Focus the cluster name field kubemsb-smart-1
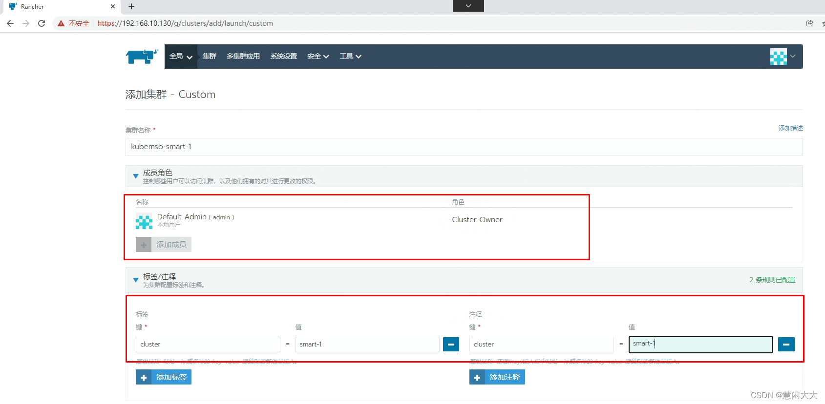Image resolution: width=825 pixels, height=404 pixels. click(464, 147)
